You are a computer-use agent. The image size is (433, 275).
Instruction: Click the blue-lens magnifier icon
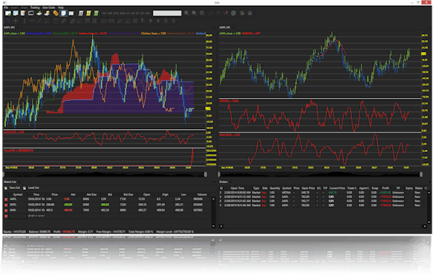(x=202, y=13)
